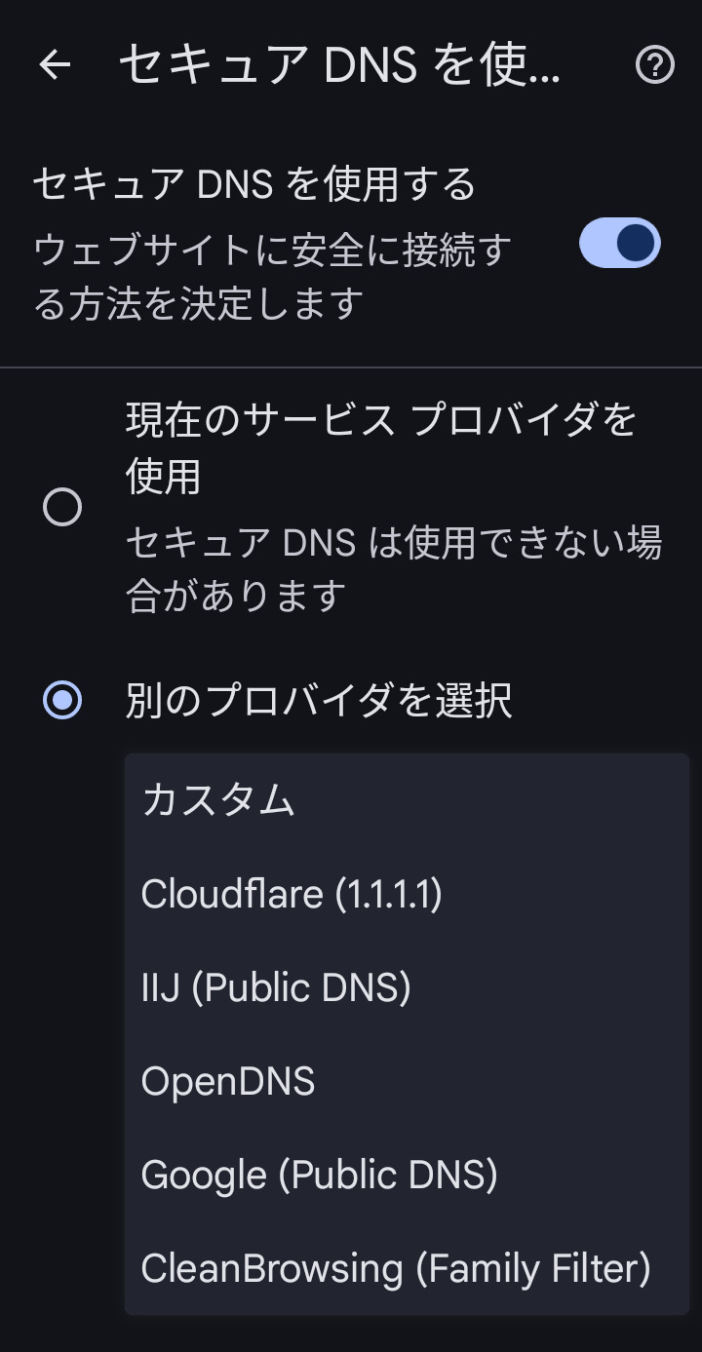
Task: Tap the セキュア DNS を使用する setting label
Action: tap(253, 184)
